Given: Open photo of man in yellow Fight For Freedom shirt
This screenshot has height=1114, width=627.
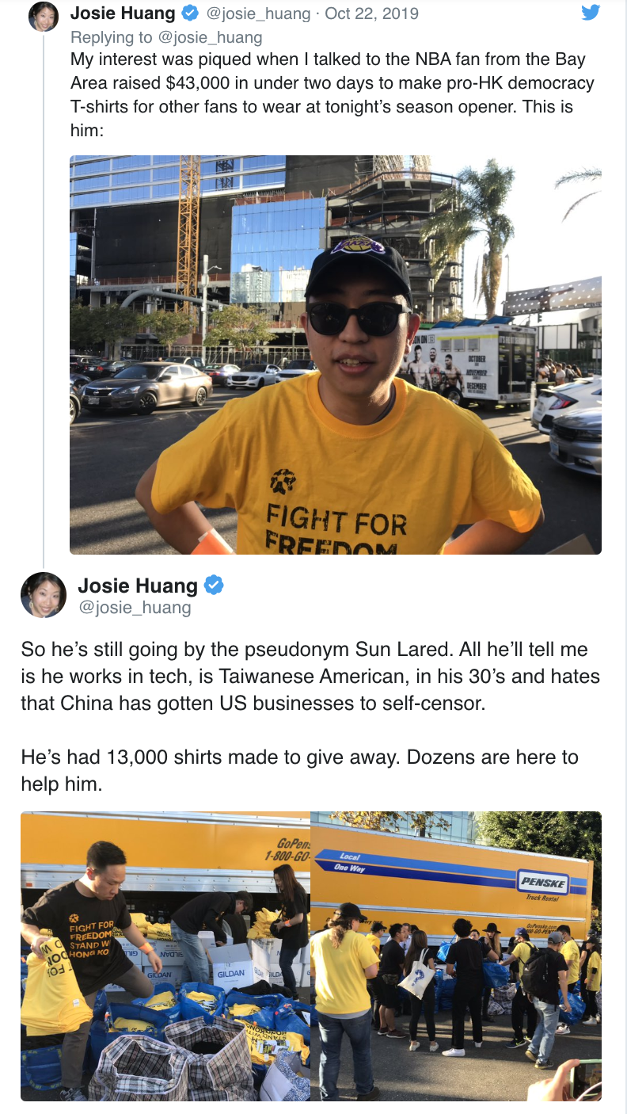Looking at the screenshot, I should point(336,354).
